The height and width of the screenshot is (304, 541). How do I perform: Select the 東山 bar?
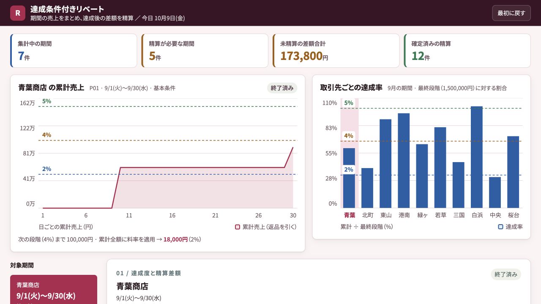click(x=385, y=163)
